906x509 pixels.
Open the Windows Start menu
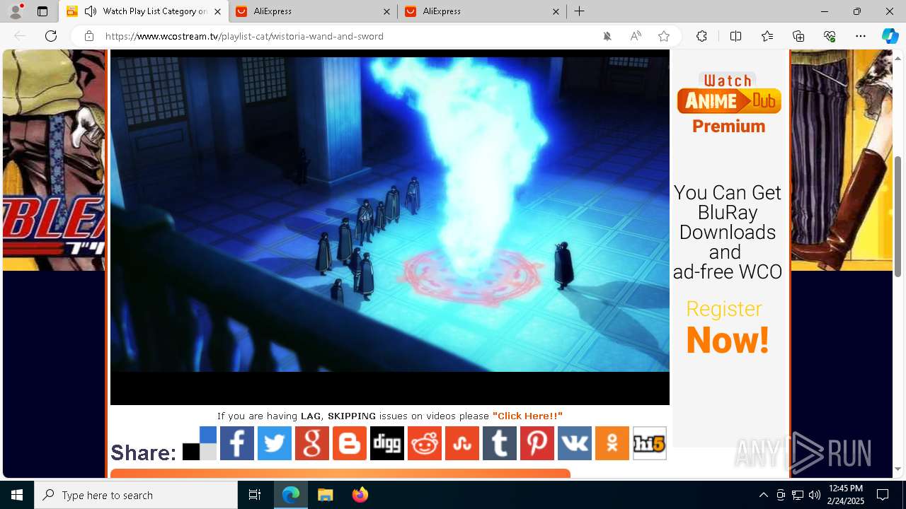pos(17,495)
